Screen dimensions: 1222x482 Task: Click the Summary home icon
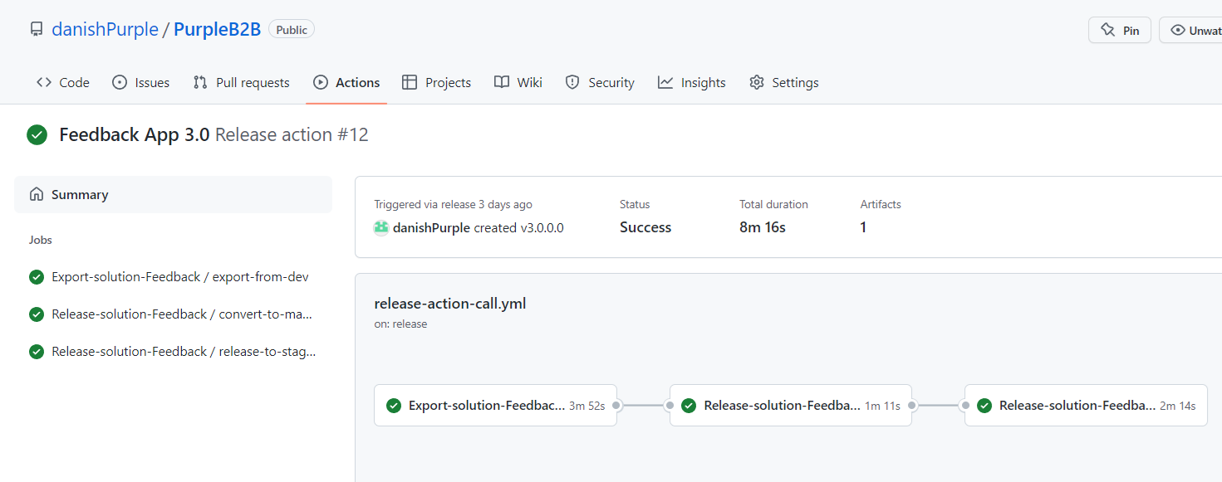pyautogui.click(x=37, y=195)
